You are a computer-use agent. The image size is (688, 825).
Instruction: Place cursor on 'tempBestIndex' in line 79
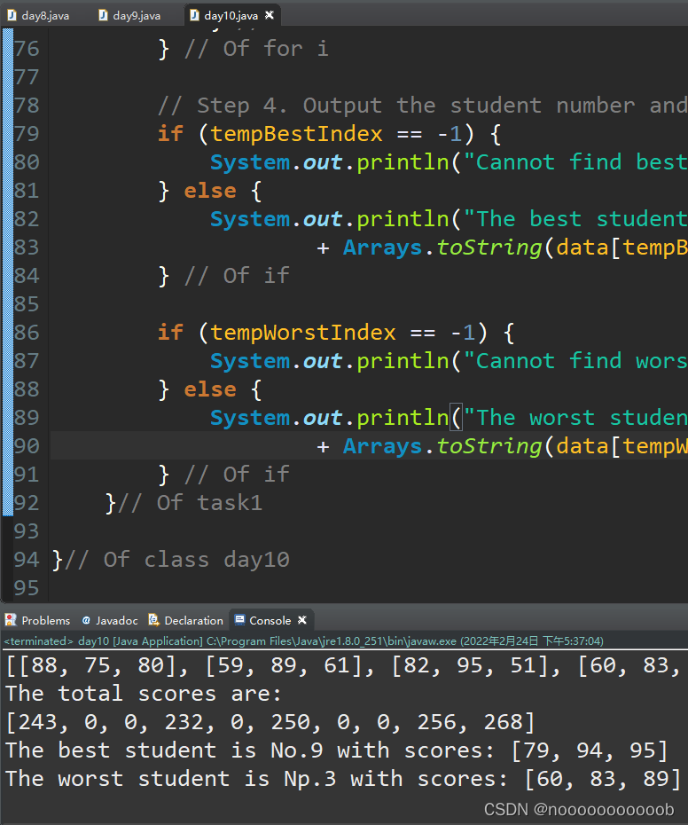coord(297,134)
